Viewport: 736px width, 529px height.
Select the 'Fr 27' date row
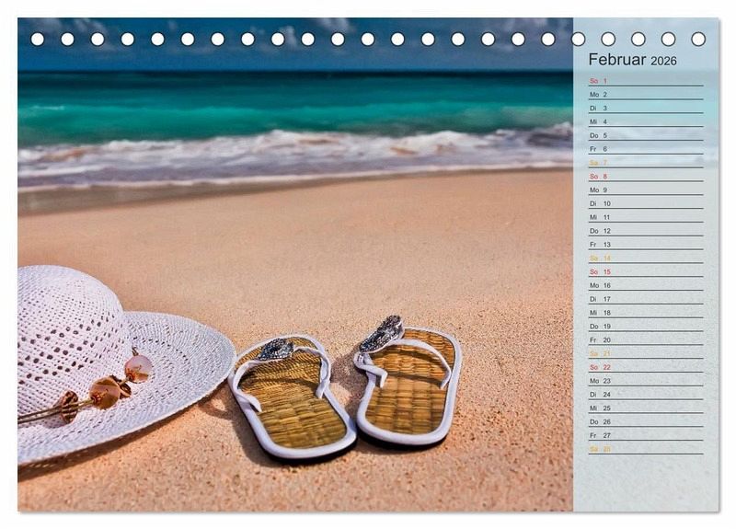click(x=646, y=434)
